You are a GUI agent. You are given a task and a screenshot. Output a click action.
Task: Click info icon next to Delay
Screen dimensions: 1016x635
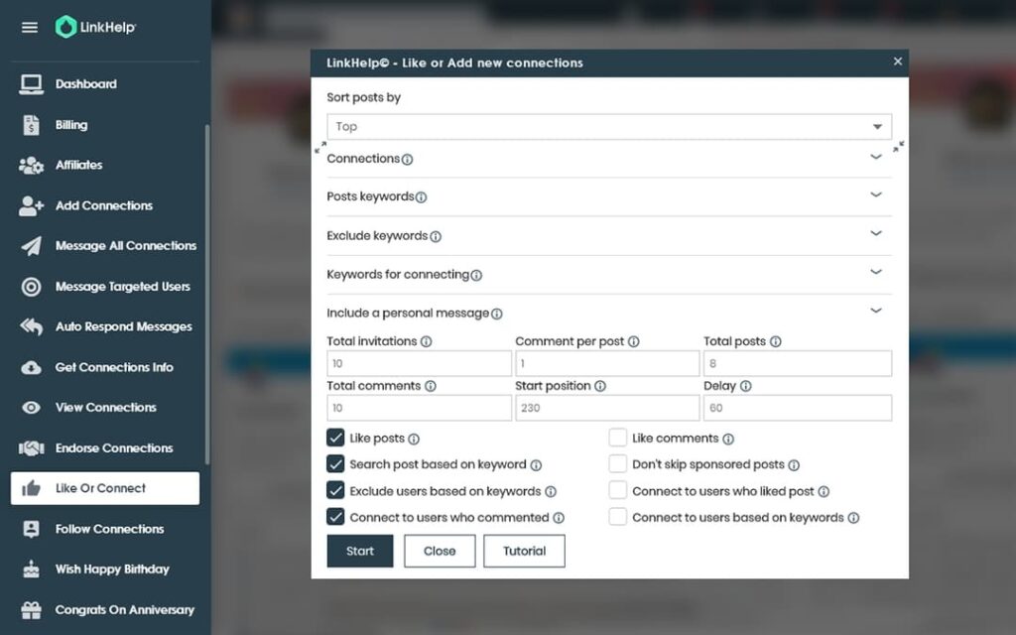(746, 386)
